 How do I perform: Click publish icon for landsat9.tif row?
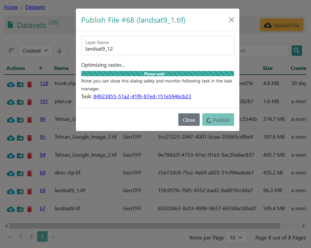pos(20,209)
